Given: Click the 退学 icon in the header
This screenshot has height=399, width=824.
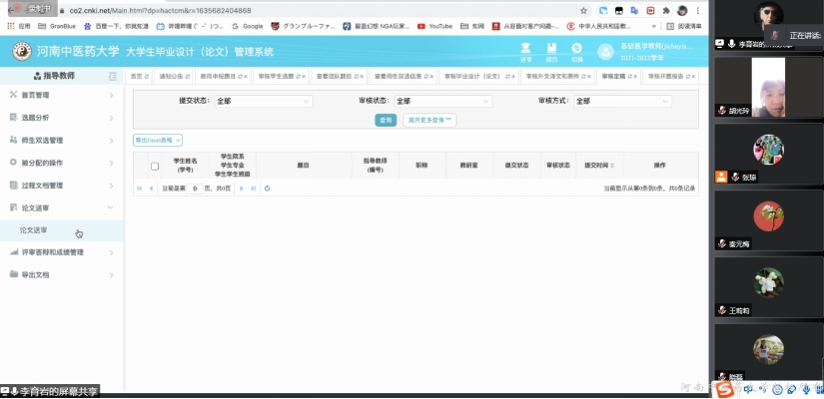Looking at the screenshot, I should point(525,50).
